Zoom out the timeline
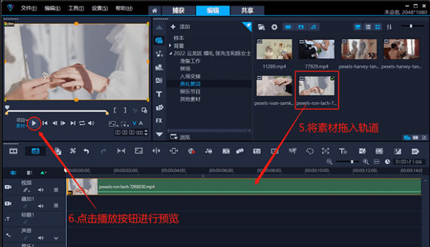This screenshot has width=430, height=247. coord(330,162)
